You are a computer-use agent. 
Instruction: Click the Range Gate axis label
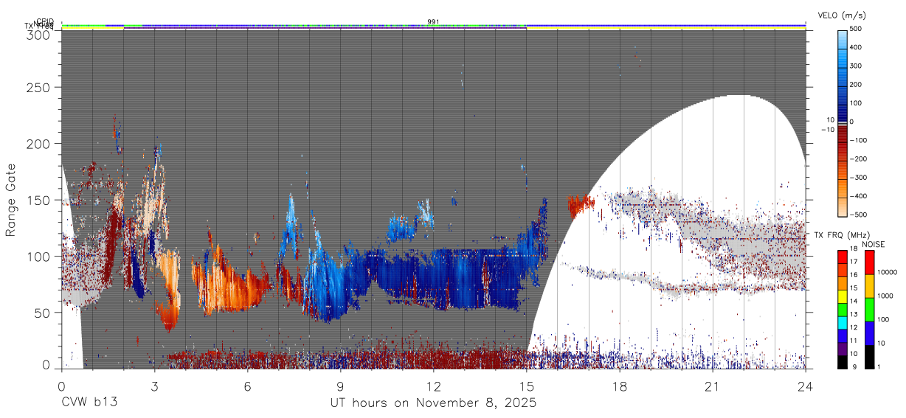[x=11, y=200]
